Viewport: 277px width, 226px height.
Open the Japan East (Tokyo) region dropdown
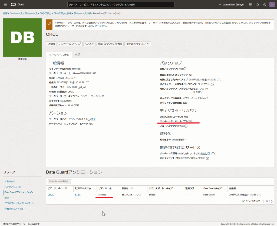(x=232, y=5)
